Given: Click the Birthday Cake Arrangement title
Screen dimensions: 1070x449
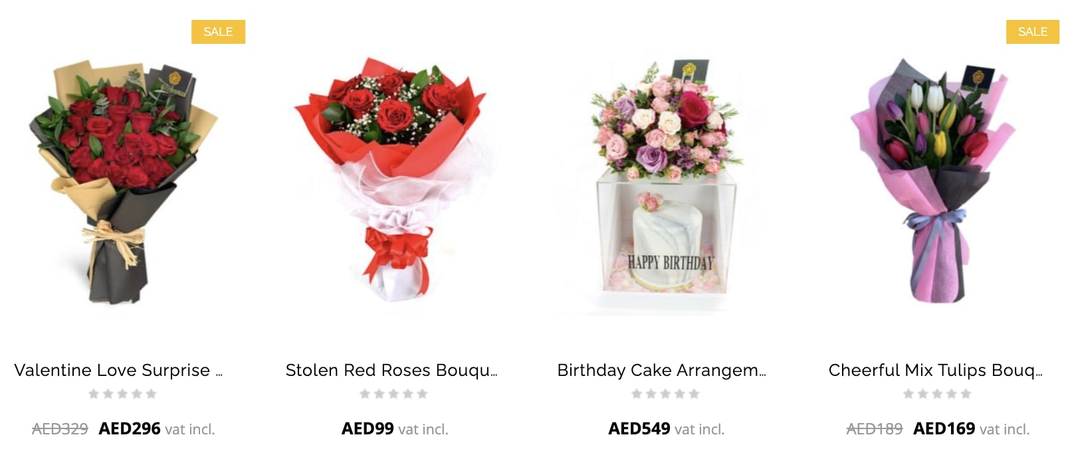Looking at the screenshot, I should pos(662,370).
